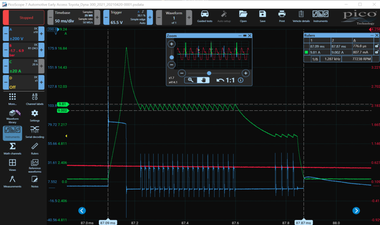
Task: Save the current capture
Action: [x=262, y=16]
